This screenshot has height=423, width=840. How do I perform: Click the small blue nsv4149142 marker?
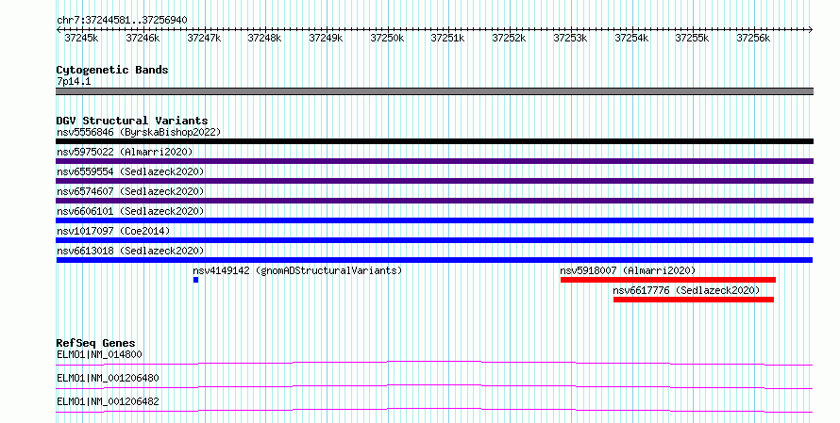pyautogui.click(x=196, y=280)
